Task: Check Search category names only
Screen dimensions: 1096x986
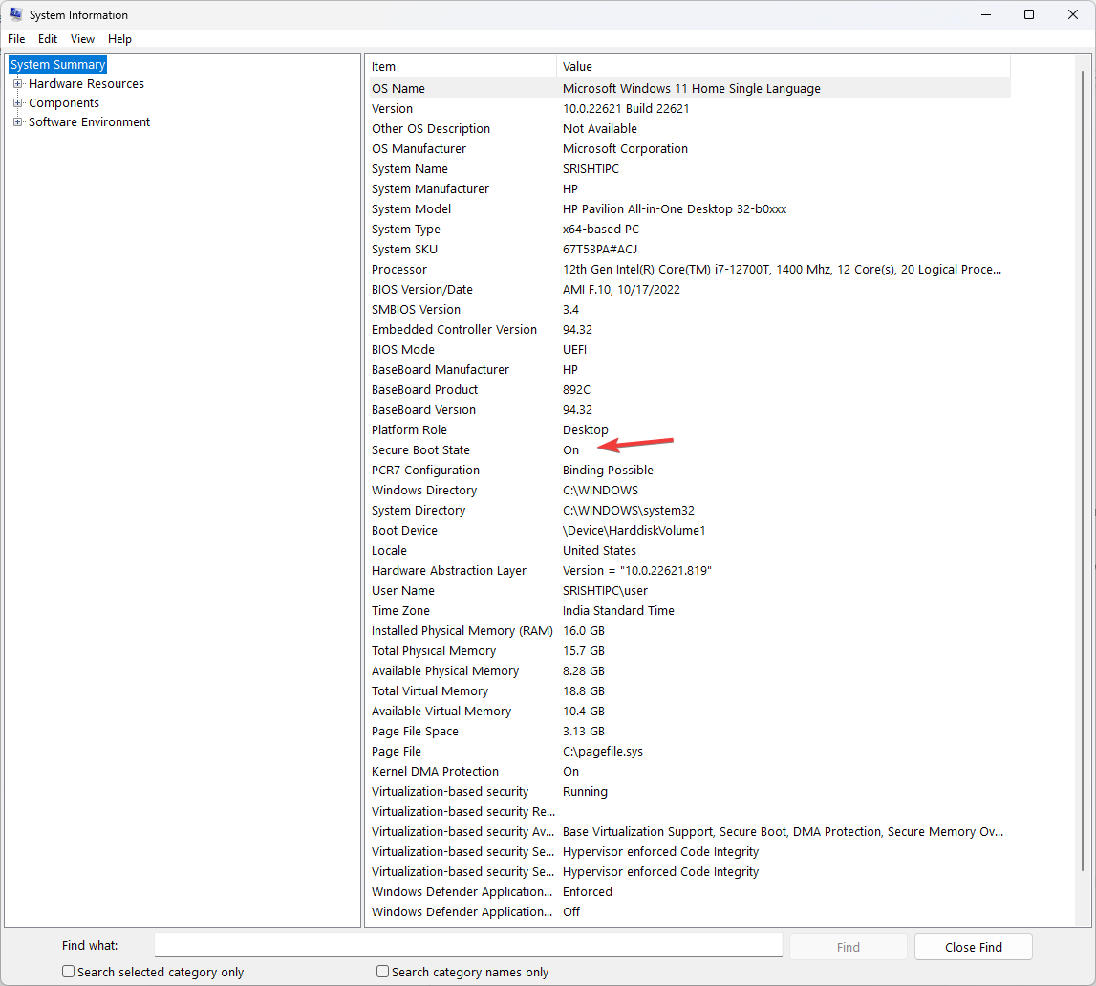Action: (x=382, y=972)
